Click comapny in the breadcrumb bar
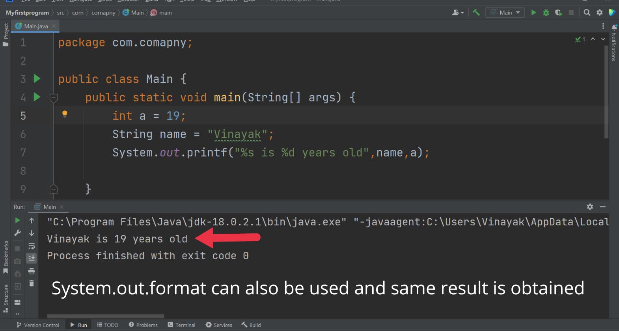The height and width of the screenshot is (331, 619). [x=103, y=13]
